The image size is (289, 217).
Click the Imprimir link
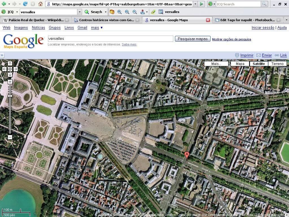[x=247, y=55]
